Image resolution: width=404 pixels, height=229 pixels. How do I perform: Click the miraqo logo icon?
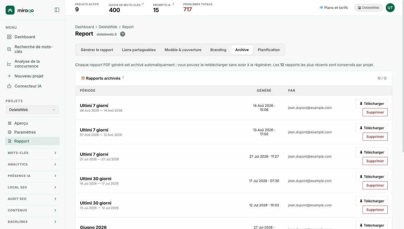coord(10,10)
